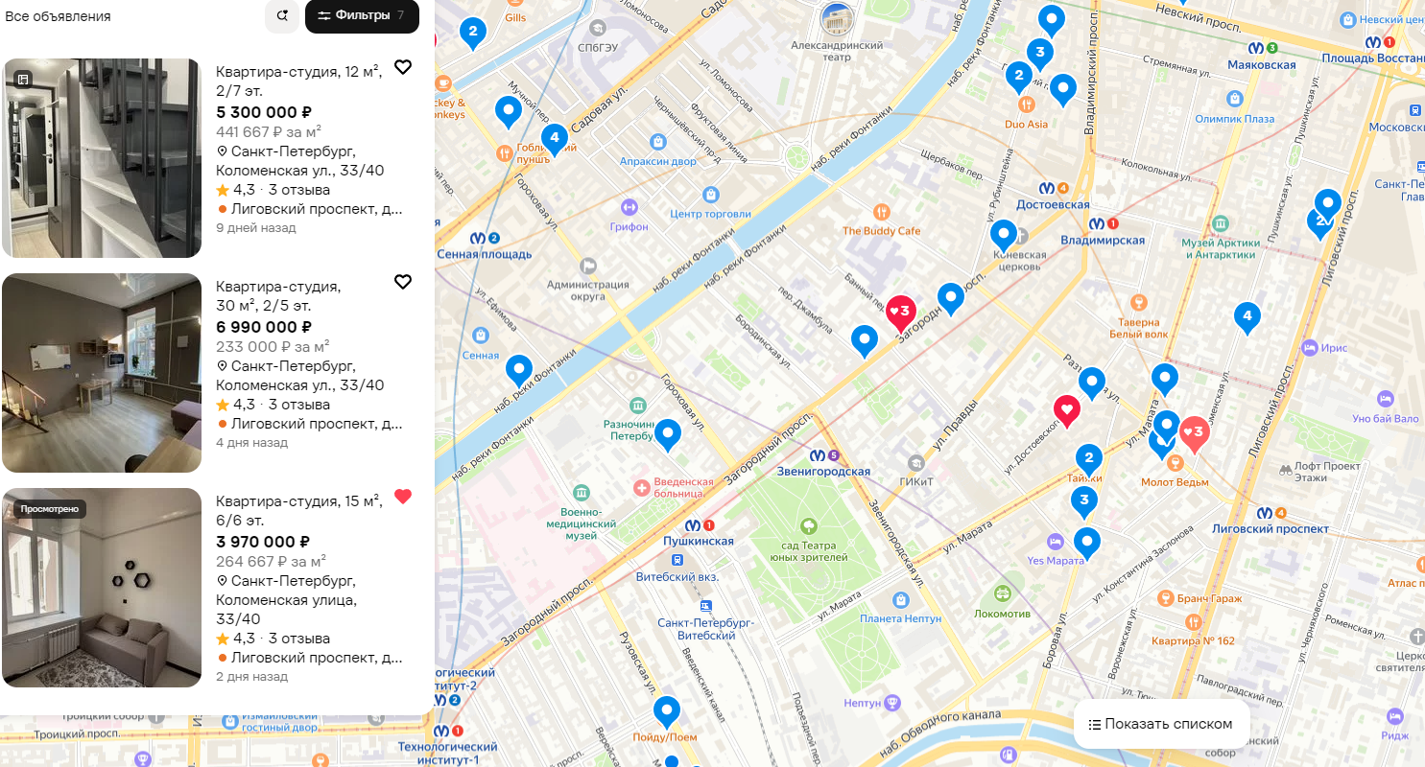Image resolution: width=1425 pixels, height=767 pixels.
Task: Open listing title Квартира-студия, 12 м², 2/7 эт.
Action: (298, 81)
